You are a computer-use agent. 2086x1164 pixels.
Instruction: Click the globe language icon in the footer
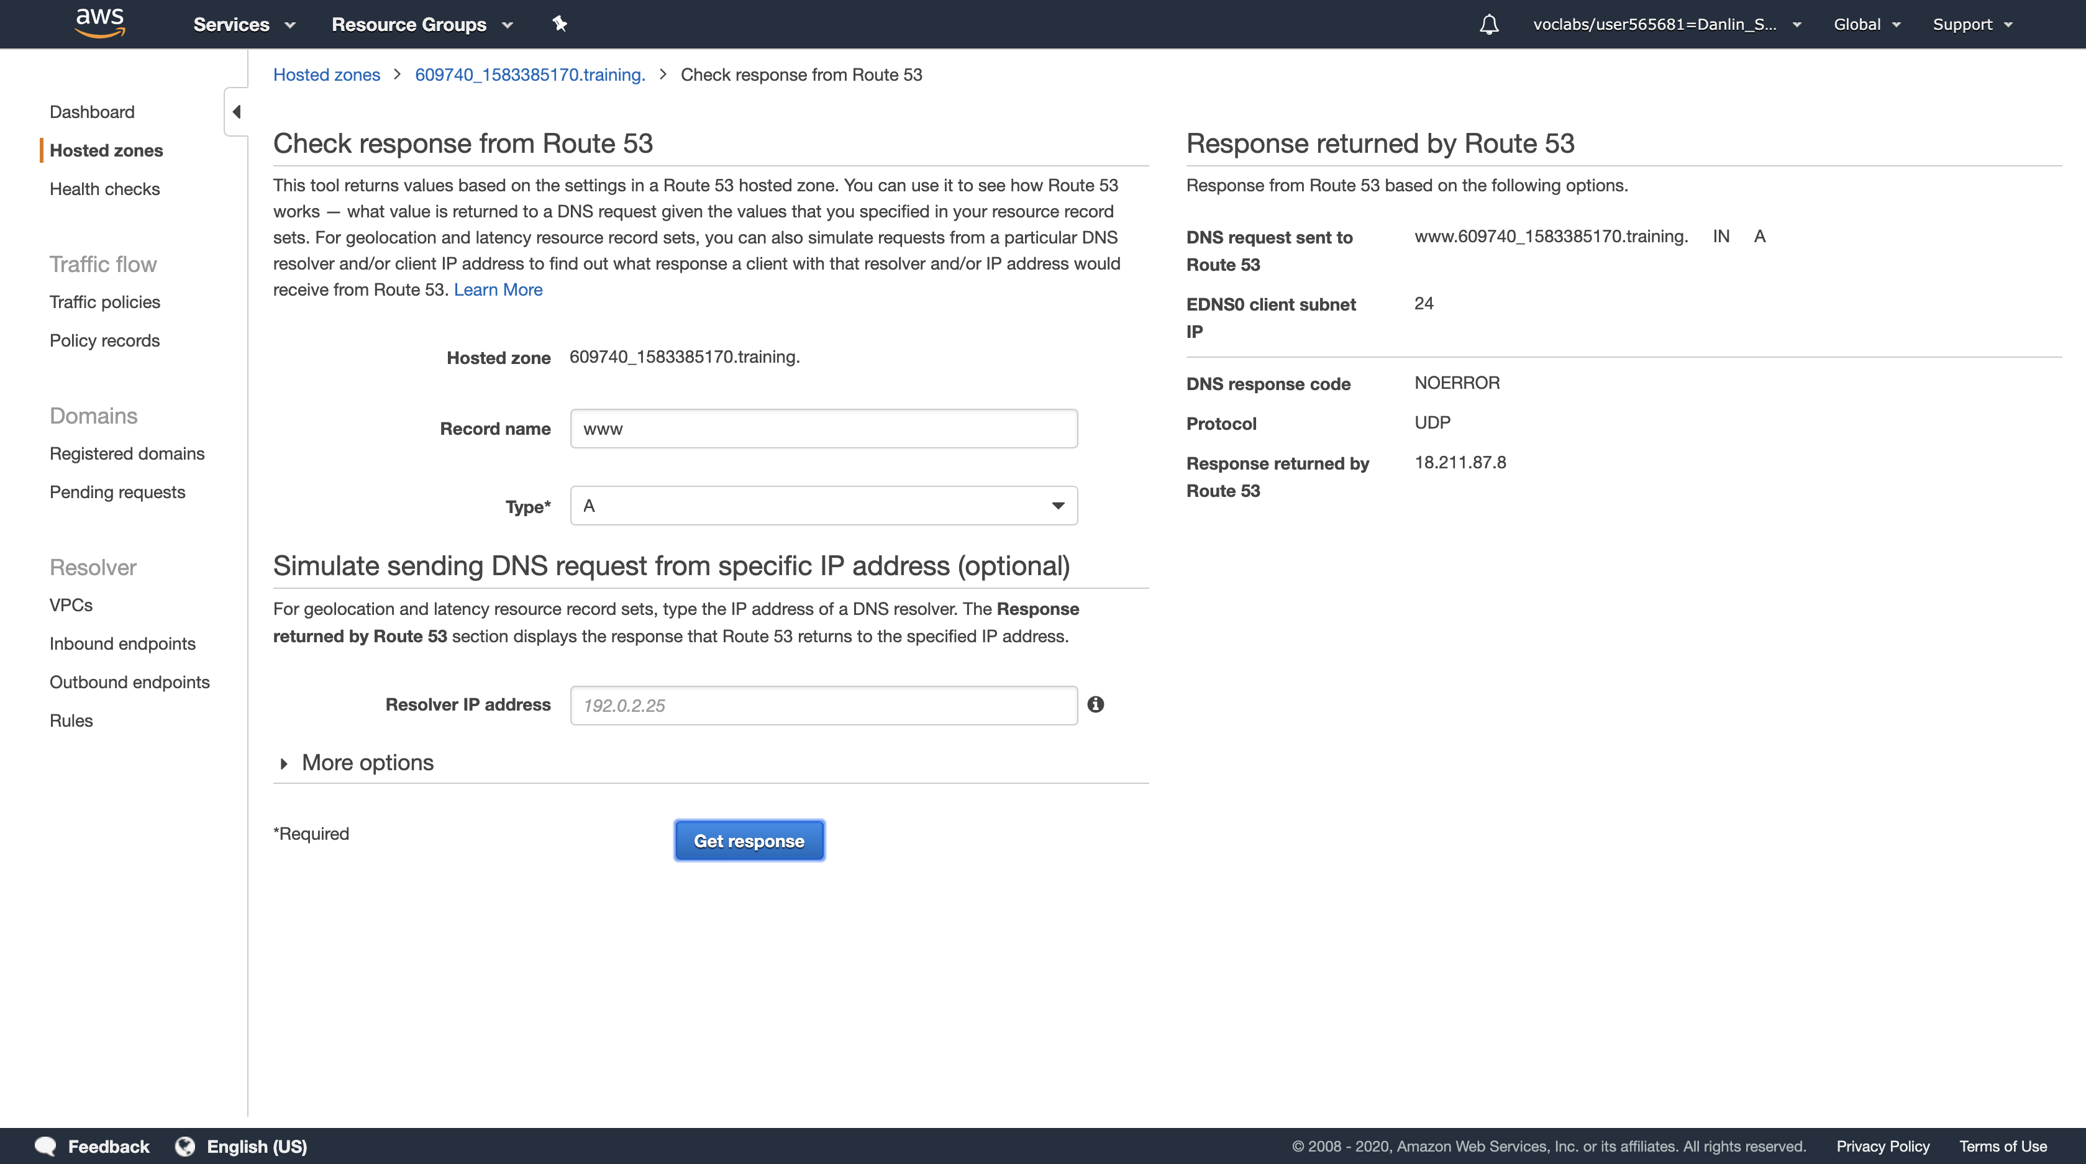click(186, 1146)
